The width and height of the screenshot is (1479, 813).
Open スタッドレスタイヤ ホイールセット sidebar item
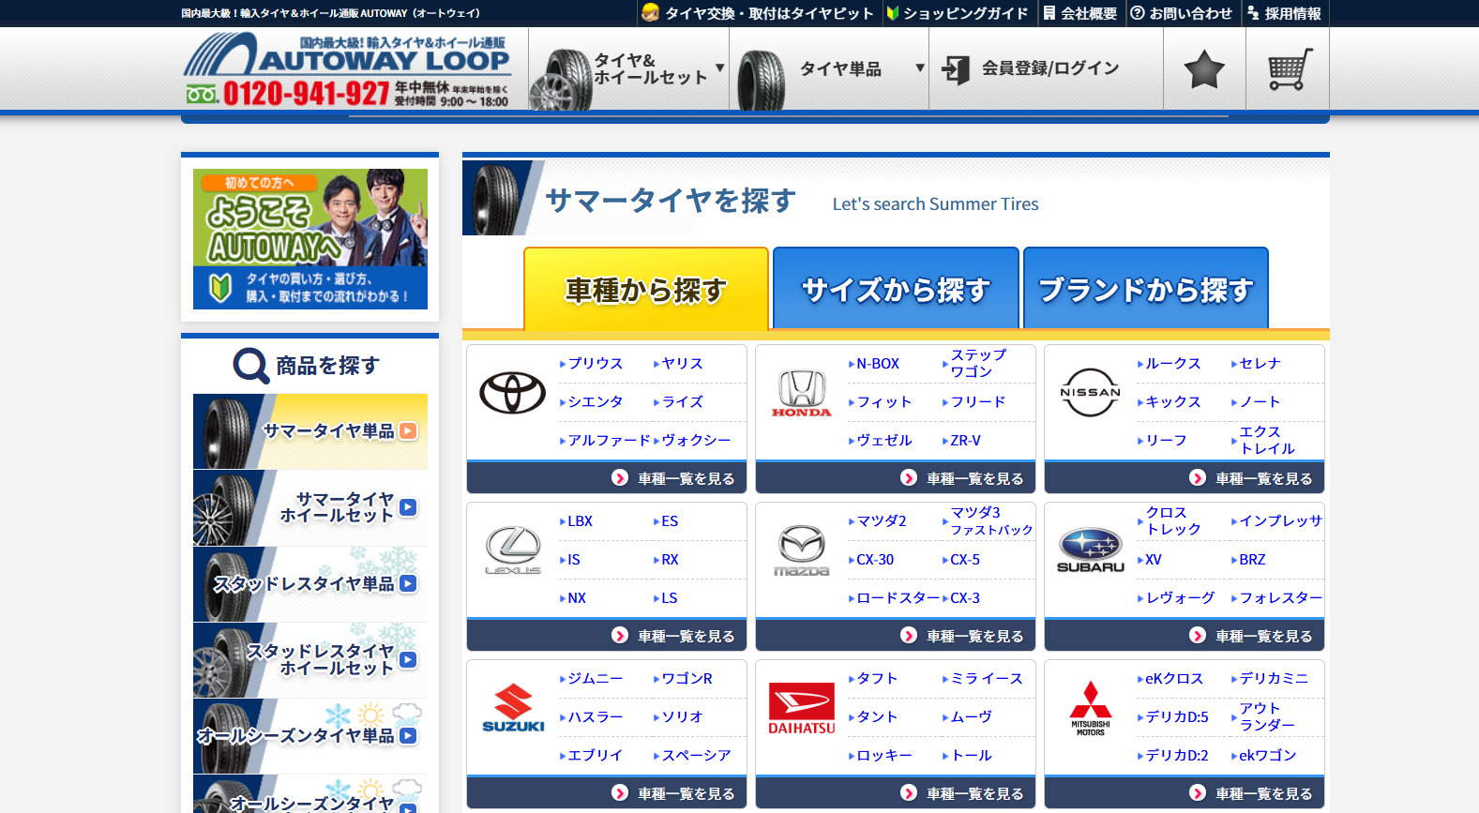point(310,659)
